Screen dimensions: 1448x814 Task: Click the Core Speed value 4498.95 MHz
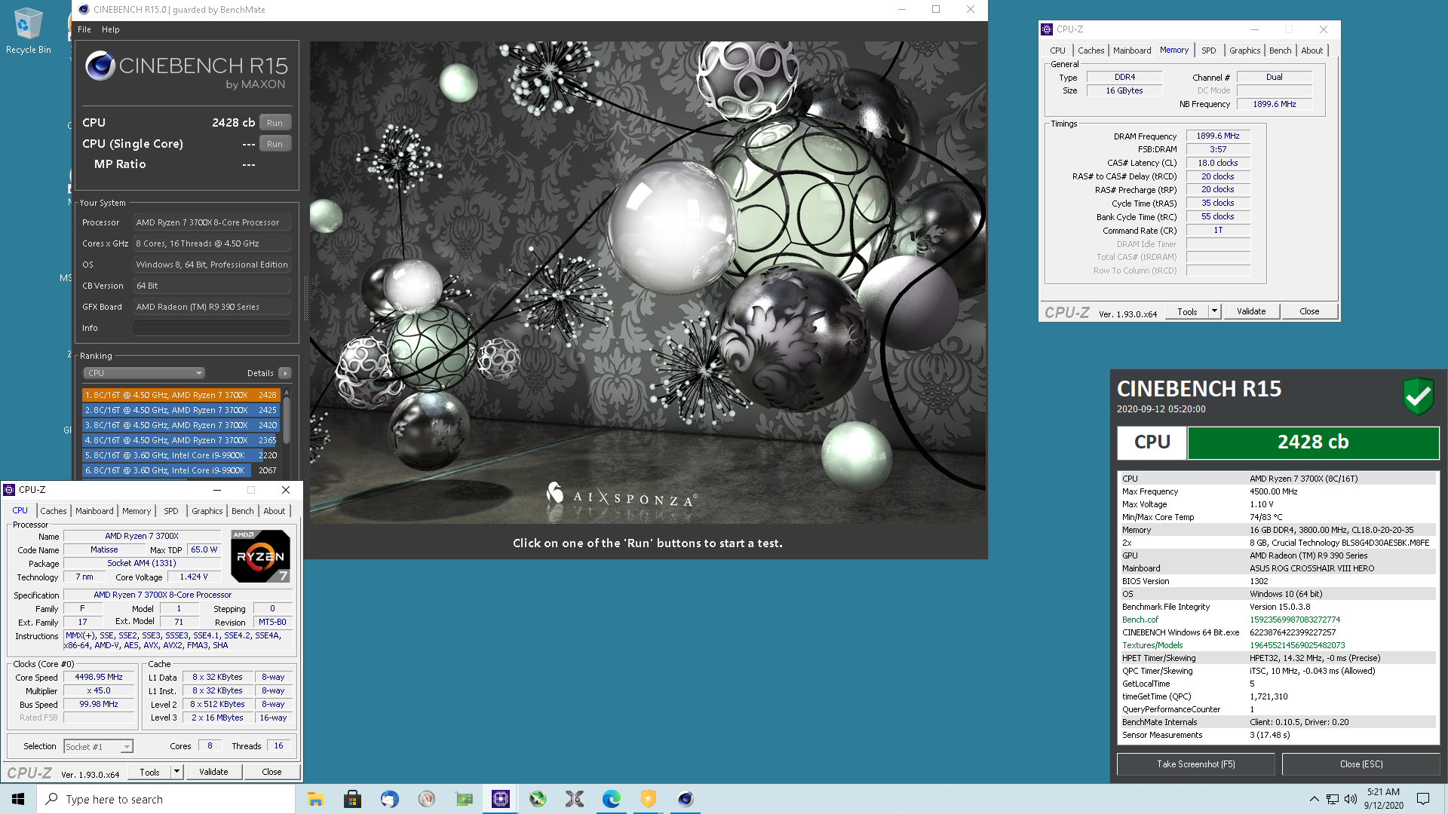(99, 677)
